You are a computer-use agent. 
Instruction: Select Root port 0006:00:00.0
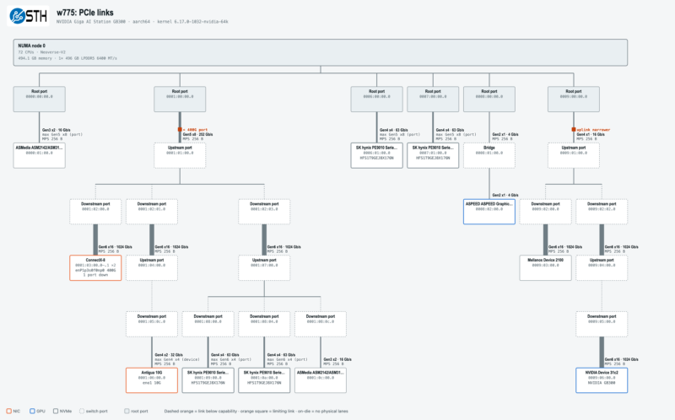pyautogui.click(x=376, y=99)
